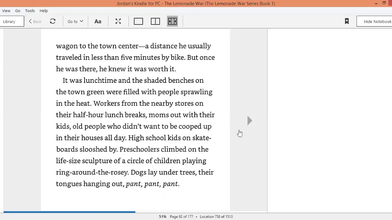Viewport: 392px width, 220px height.
Task: Click the sync refresh icon
Action: (x=53, y=21)
